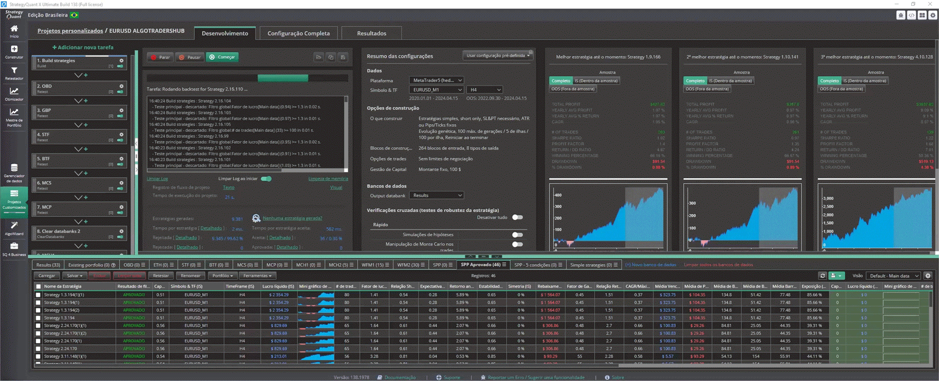Click the Retestar button

coord(161,275)
